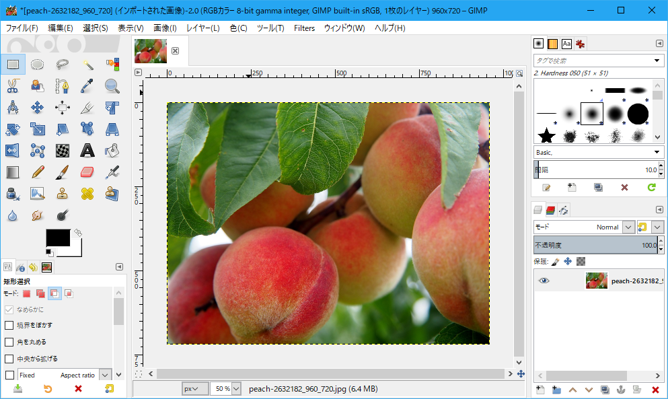The width and height of the screenshot is (668, 399).
Task: Toggle lock pixels in 保護 row
Action: (x=555, y=261)
